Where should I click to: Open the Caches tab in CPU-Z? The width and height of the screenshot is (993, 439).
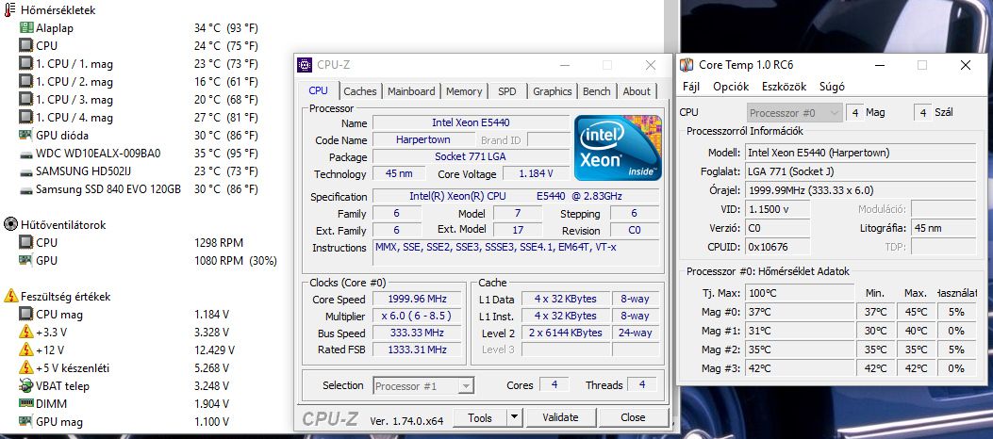360,91
